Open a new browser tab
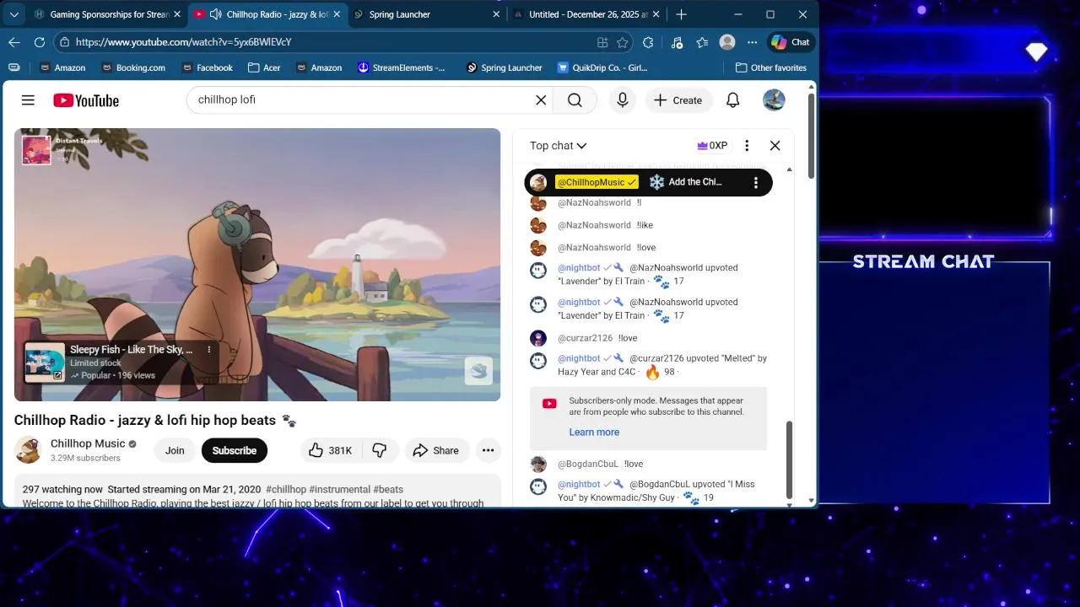1080x607 pixels. [x=682, y=14]
